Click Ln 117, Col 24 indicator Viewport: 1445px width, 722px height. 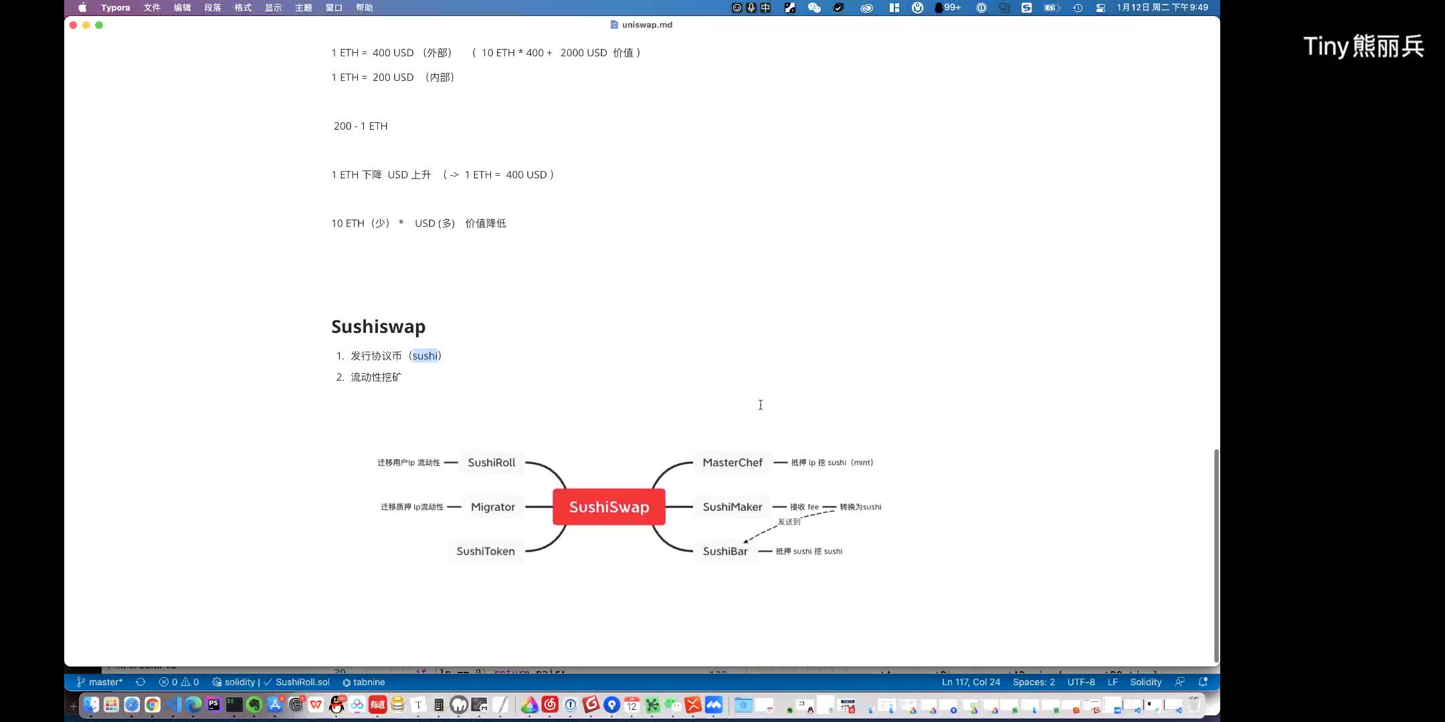[x=971, y=682]
